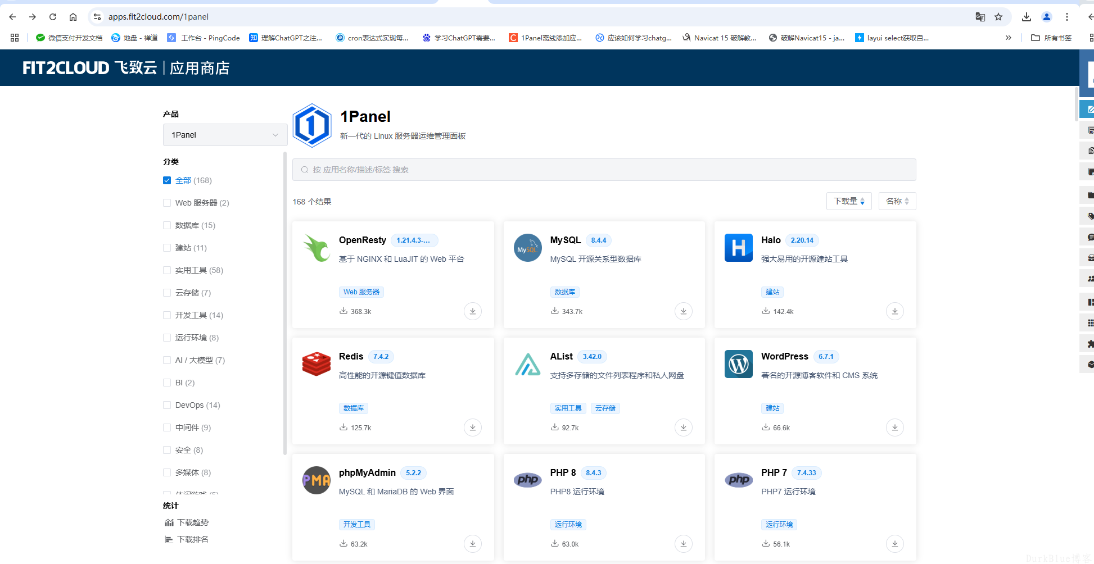Screen dimensions: 1094x564
Task: Open the 地盘 - 禅道 bookmark
Action: [x=134, y=38]
